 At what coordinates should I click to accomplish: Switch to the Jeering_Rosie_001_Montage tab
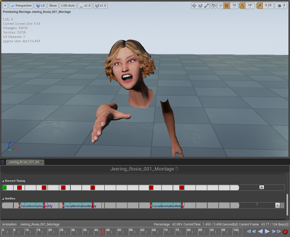(x=24, y=162)
